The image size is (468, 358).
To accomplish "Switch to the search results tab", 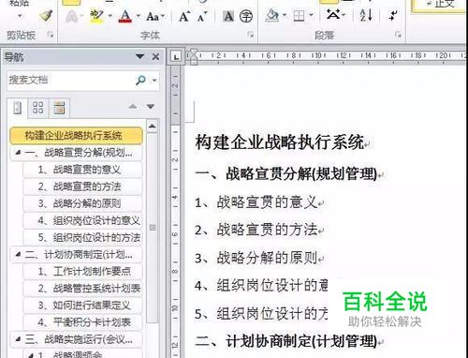I will point(59,108).
